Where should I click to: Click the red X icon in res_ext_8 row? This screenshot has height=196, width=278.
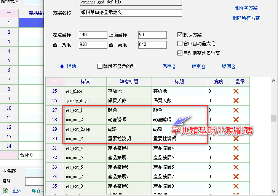pyautogui.click(x=236, y=186)
